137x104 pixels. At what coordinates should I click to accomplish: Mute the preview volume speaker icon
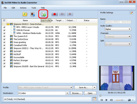tap(111, 100)
